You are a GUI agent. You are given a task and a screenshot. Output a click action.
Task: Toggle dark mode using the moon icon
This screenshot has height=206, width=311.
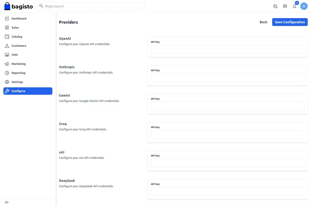coord(275,6)
